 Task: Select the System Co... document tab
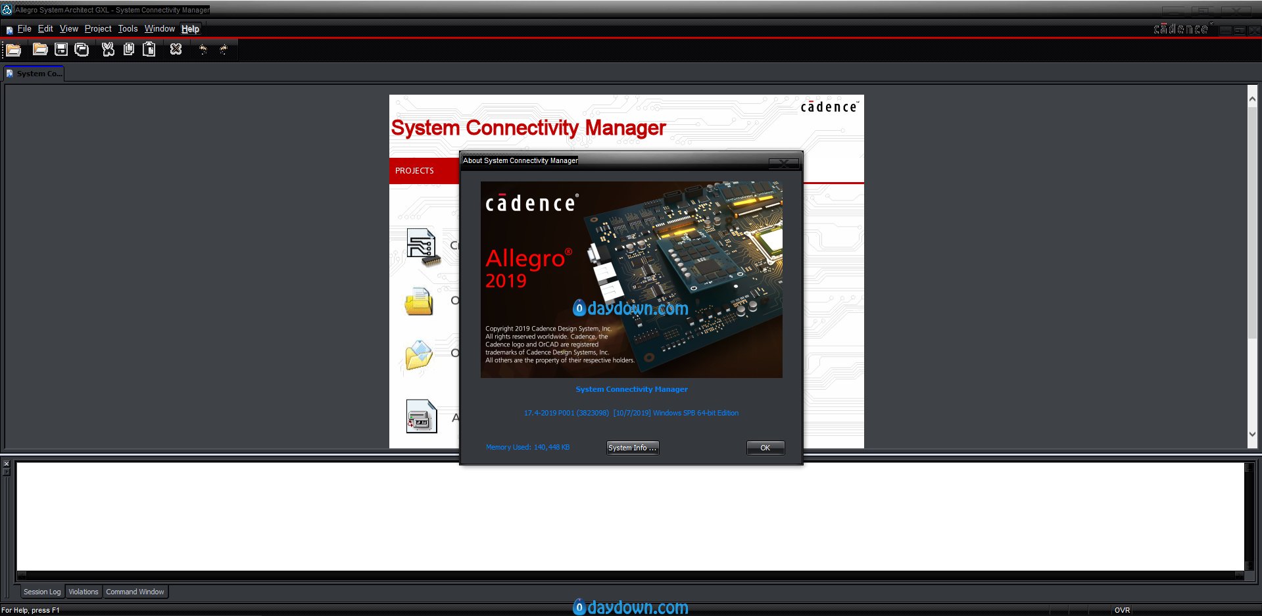pos(34,74)
